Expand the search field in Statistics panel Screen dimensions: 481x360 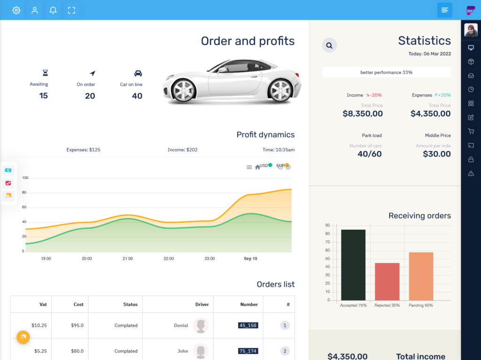click(329, 45)
